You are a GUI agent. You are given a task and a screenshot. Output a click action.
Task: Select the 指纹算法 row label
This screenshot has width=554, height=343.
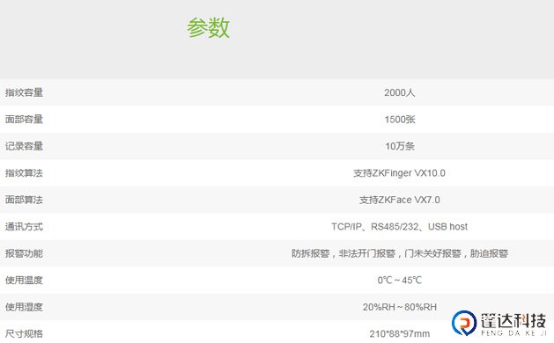pyautogui.click(x=24, y=173)
